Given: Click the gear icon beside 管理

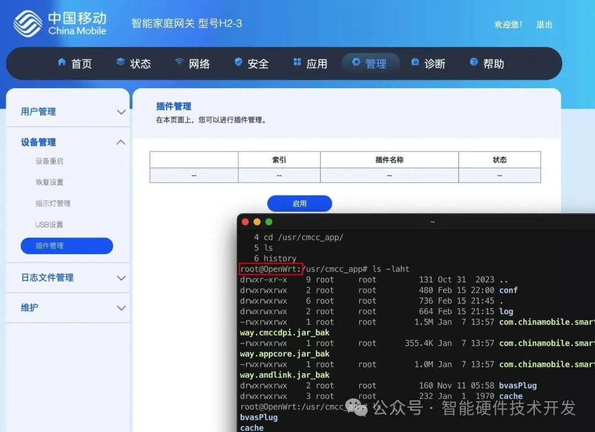Looking at the screenshot, I should [356, 62].
